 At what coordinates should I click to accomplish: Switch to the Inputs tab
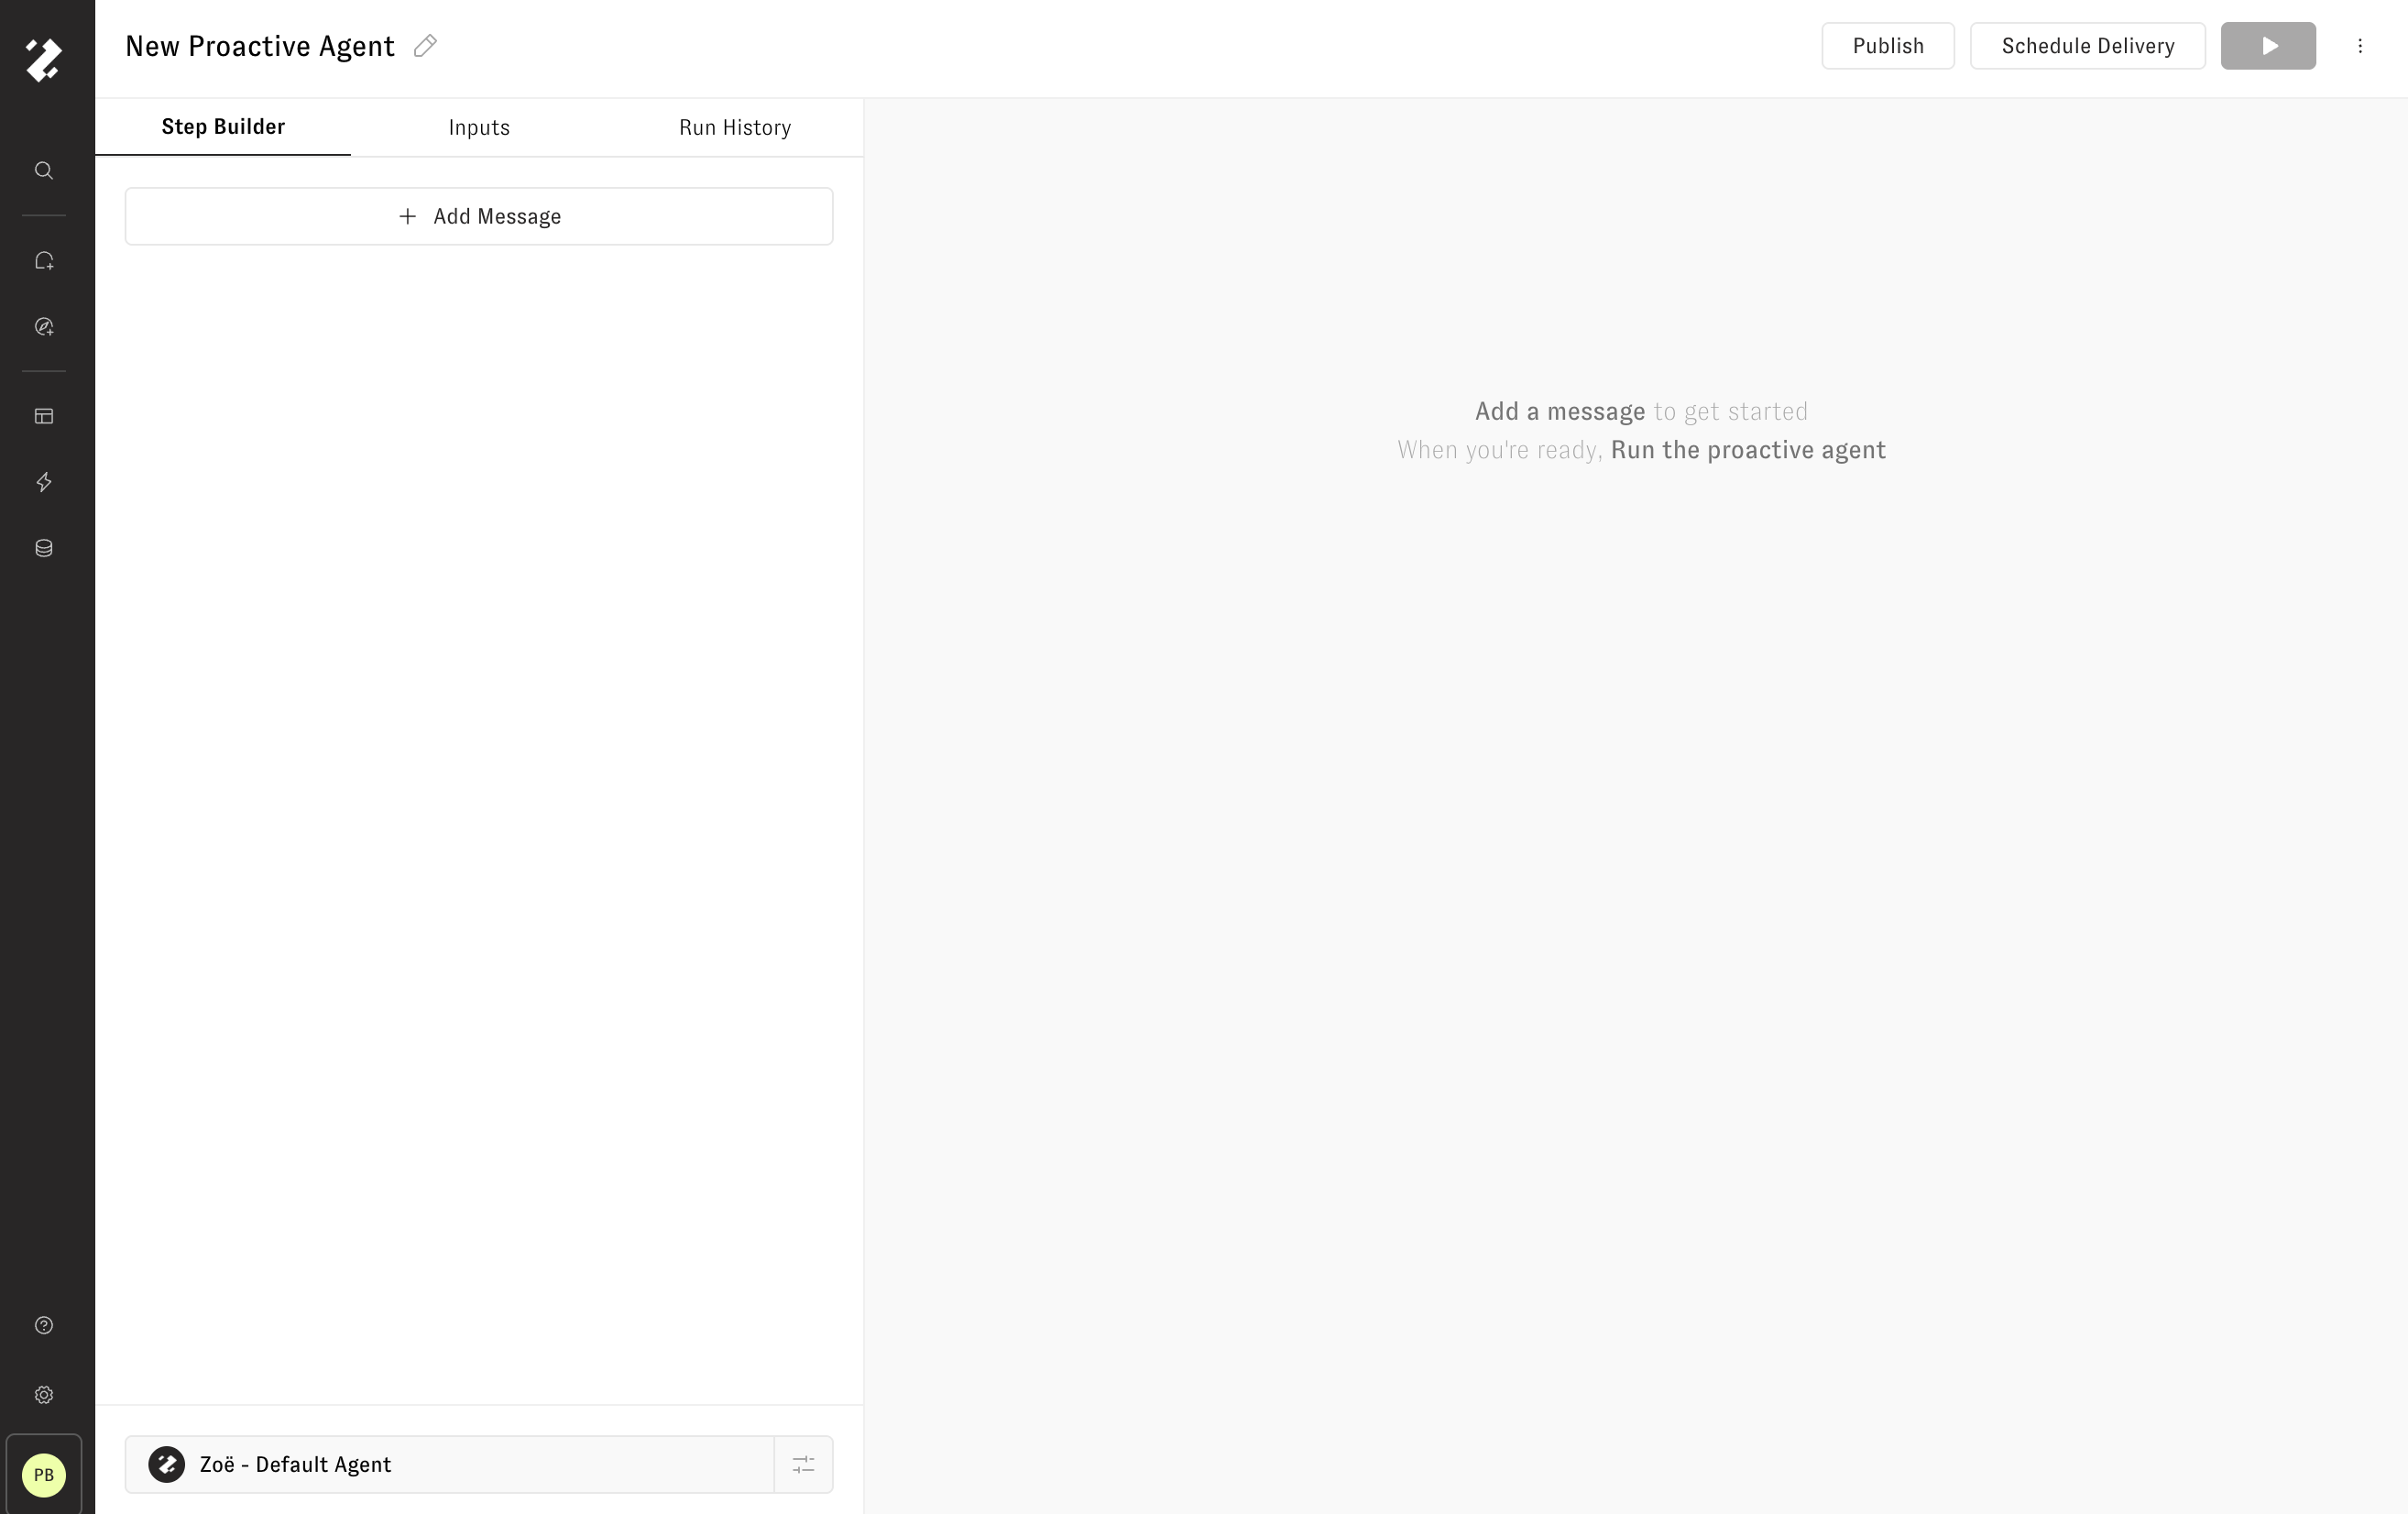(479, 128)
